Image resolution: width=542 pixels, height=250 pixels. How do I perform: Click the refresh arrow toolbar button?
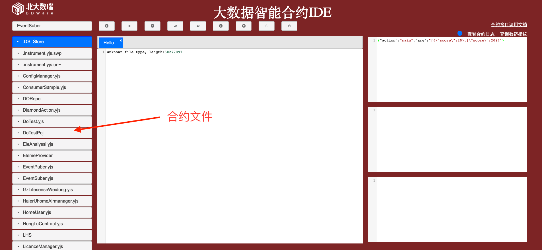(x=267, y=26)
